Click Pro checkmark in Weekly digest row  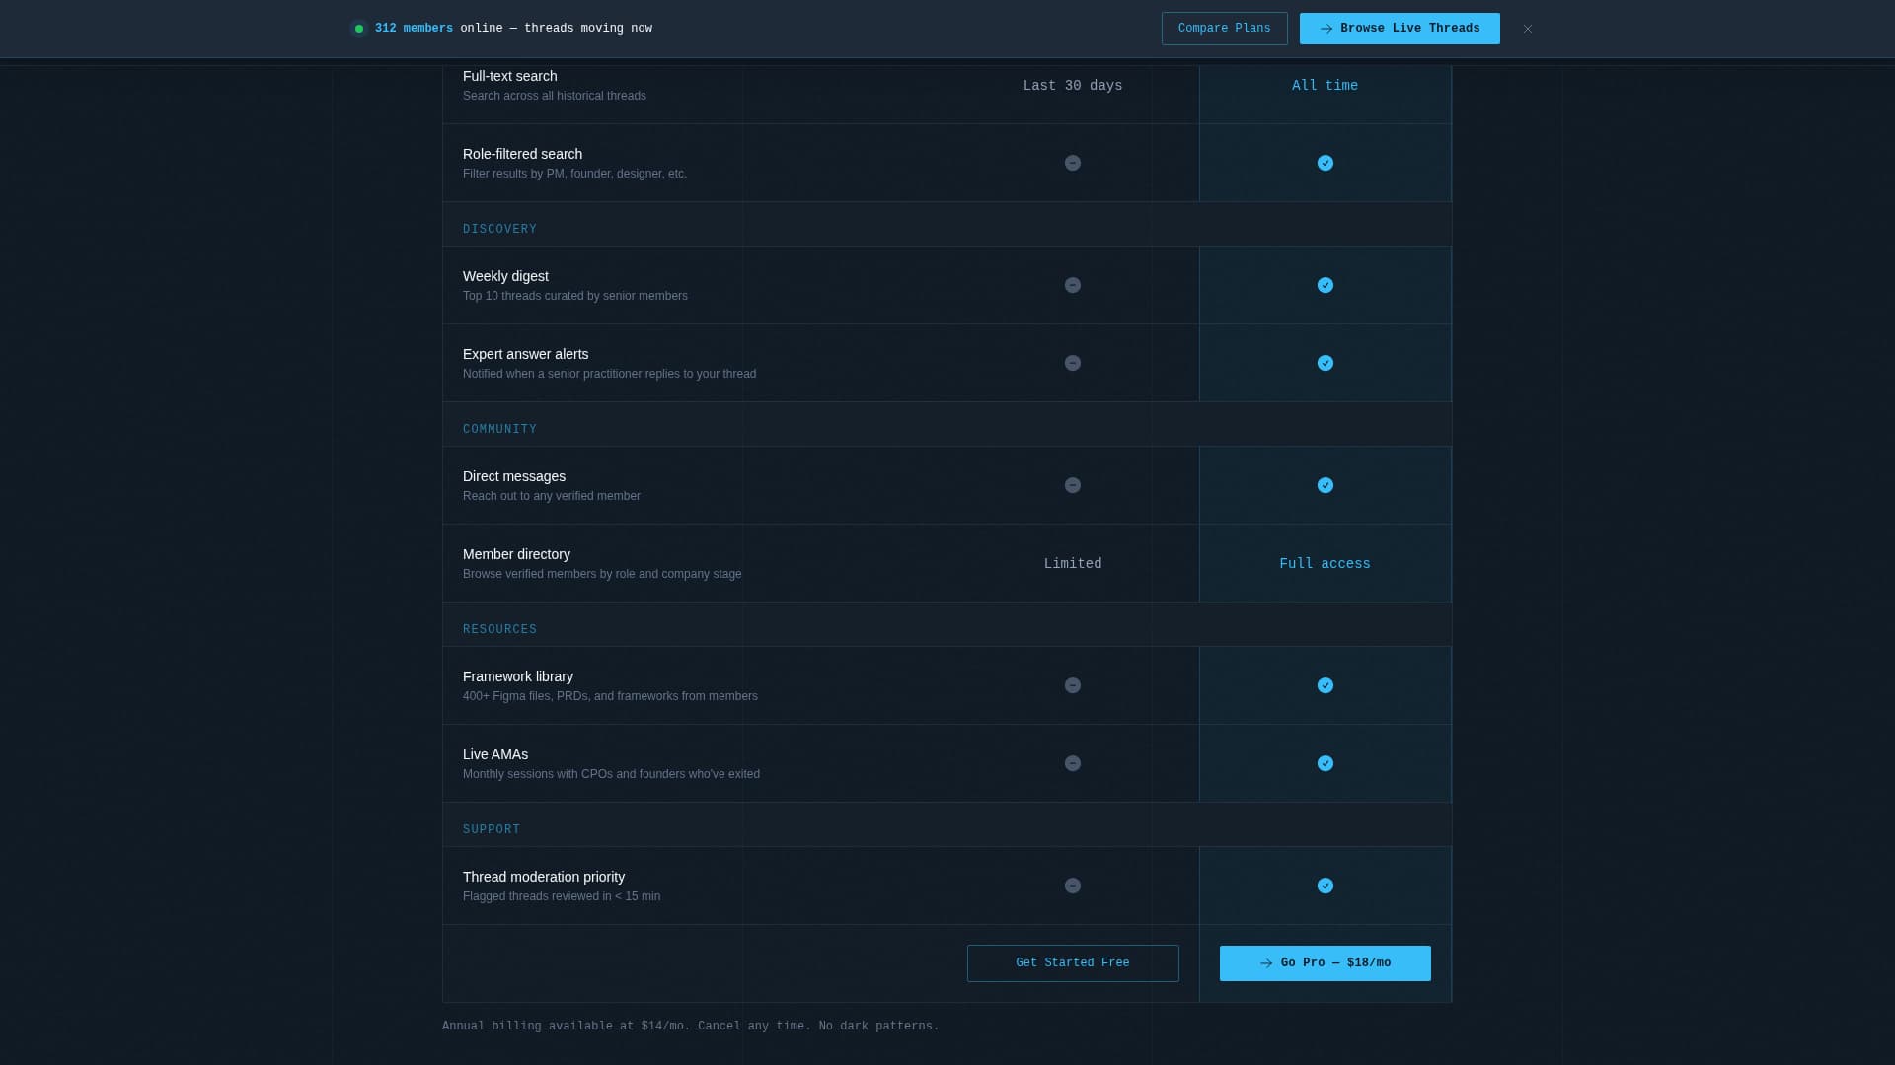point(1325,285)
